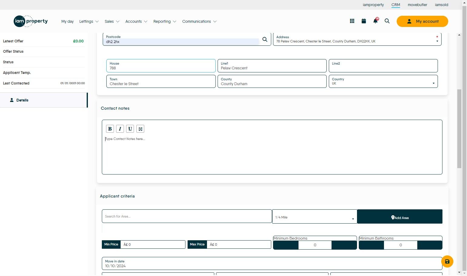Click the notifications bell icon

[375, 21]
